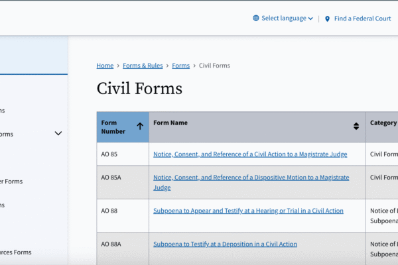Click the Form Number ascending sort arrow
Image resolution: width=398 pixels, height=265 pixels.
coord(140,126)
